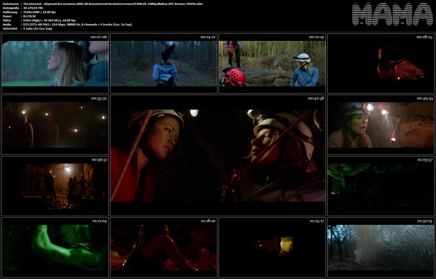Open the frame stamped 00:56:51
Viewport: 436px width, 279px height.
pos(55,186)
